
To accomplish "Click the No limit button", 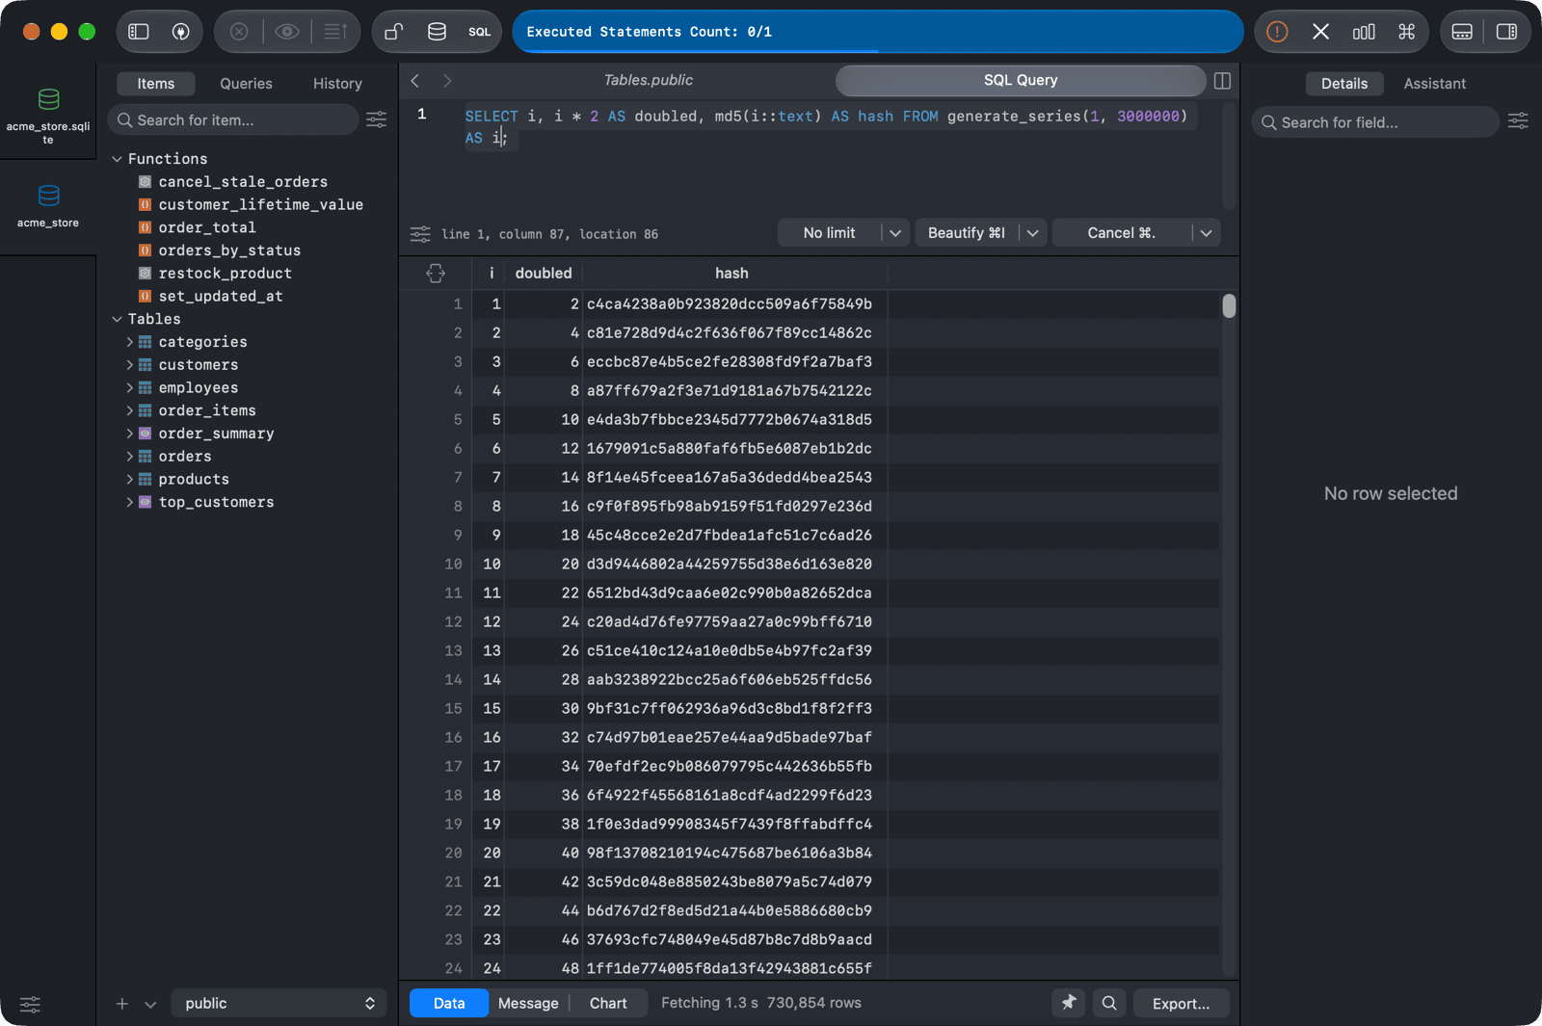I will 829,233.
